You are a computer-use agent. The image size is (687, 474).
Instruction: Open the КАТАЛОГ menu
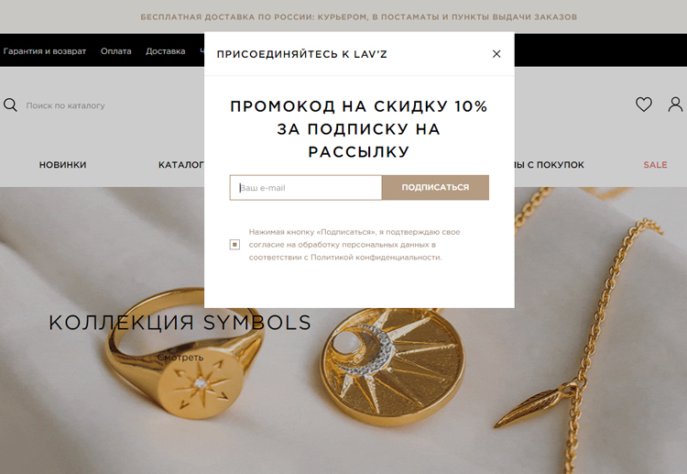(181, 165)
